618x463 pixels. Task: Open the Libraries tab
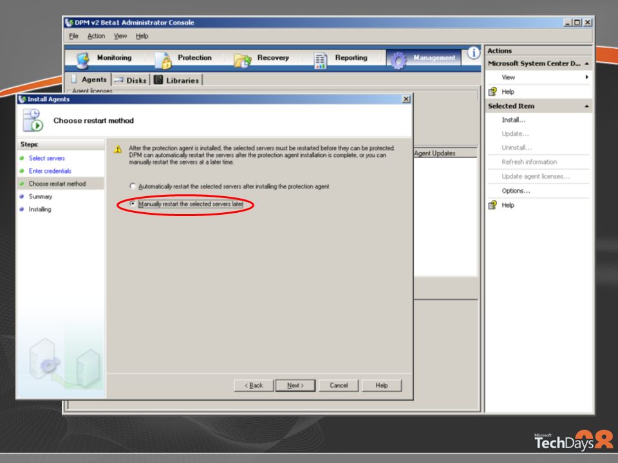click(x=176, y=80)
